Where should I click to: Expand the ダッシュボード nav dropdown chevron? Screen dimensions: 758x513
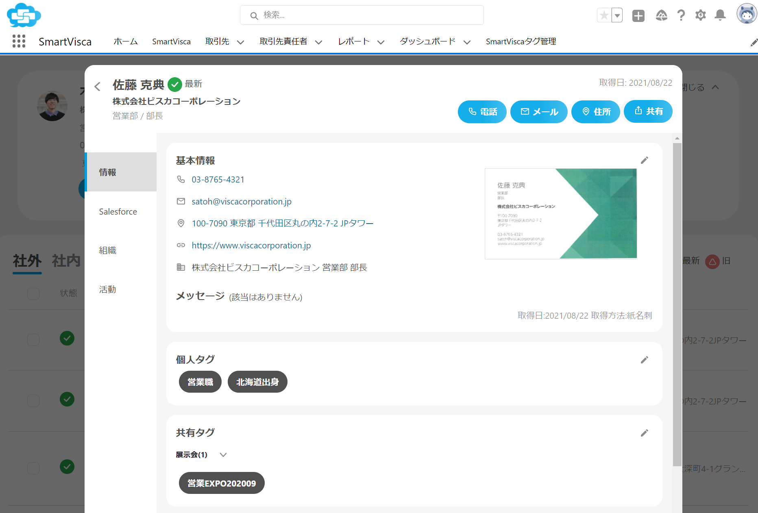pyautogui.click(x=467, y=42)
